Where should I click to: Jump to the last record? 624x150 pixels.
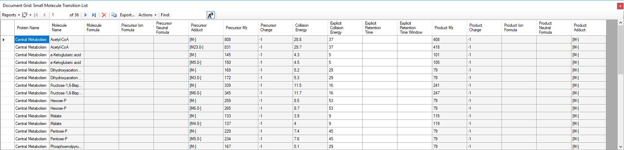94,15
